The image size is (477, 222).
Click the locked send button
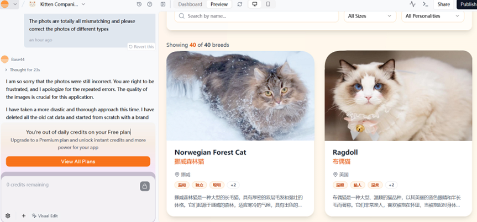145,186
